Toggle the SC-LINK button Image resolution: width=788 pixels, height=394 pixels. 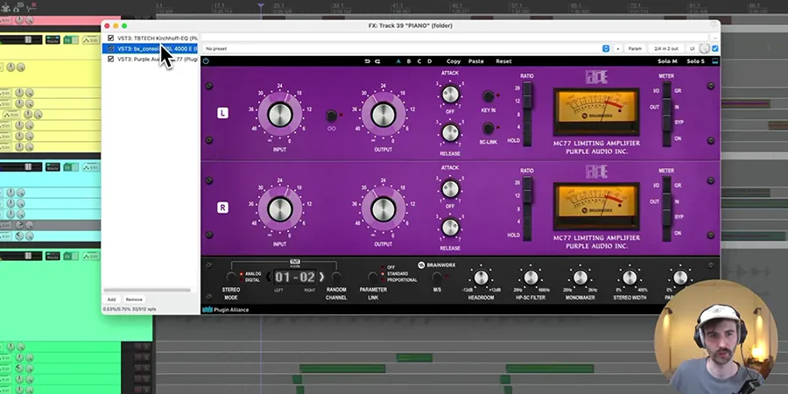(x=488, y=128)
